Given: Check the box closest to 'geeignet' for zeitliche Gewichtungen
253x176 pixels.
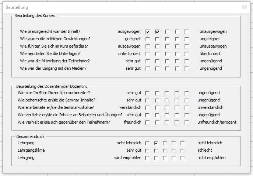Looking at the screenshot, I should click(x=148, y=39).
